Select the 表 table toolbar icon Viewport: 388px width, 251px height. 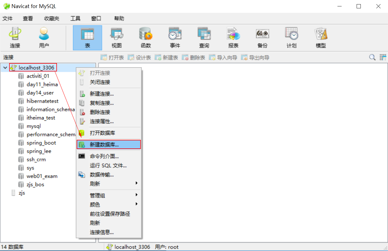click(x=87, y=38)
